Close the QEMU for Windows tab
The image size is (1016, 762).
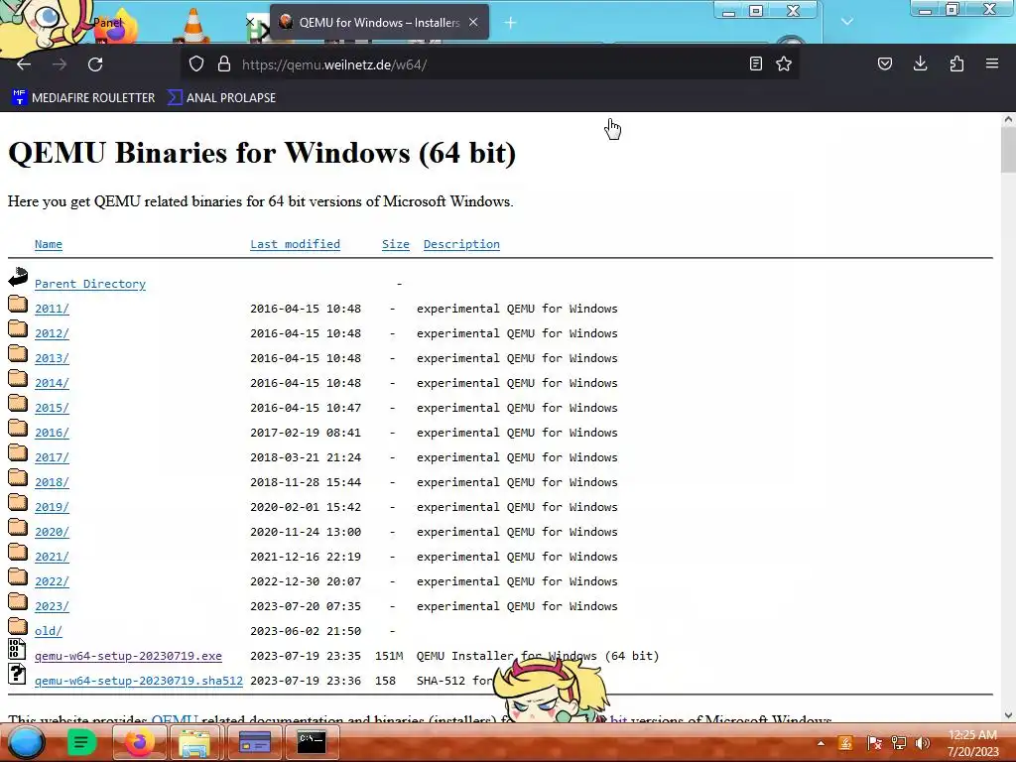click(473, 22)
